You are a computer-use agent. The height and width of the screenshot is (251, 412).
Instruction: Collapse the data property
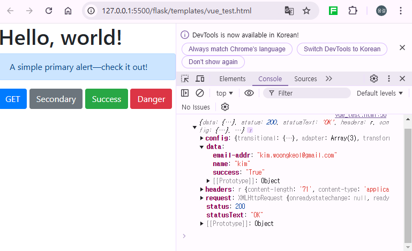coord(201,147)
